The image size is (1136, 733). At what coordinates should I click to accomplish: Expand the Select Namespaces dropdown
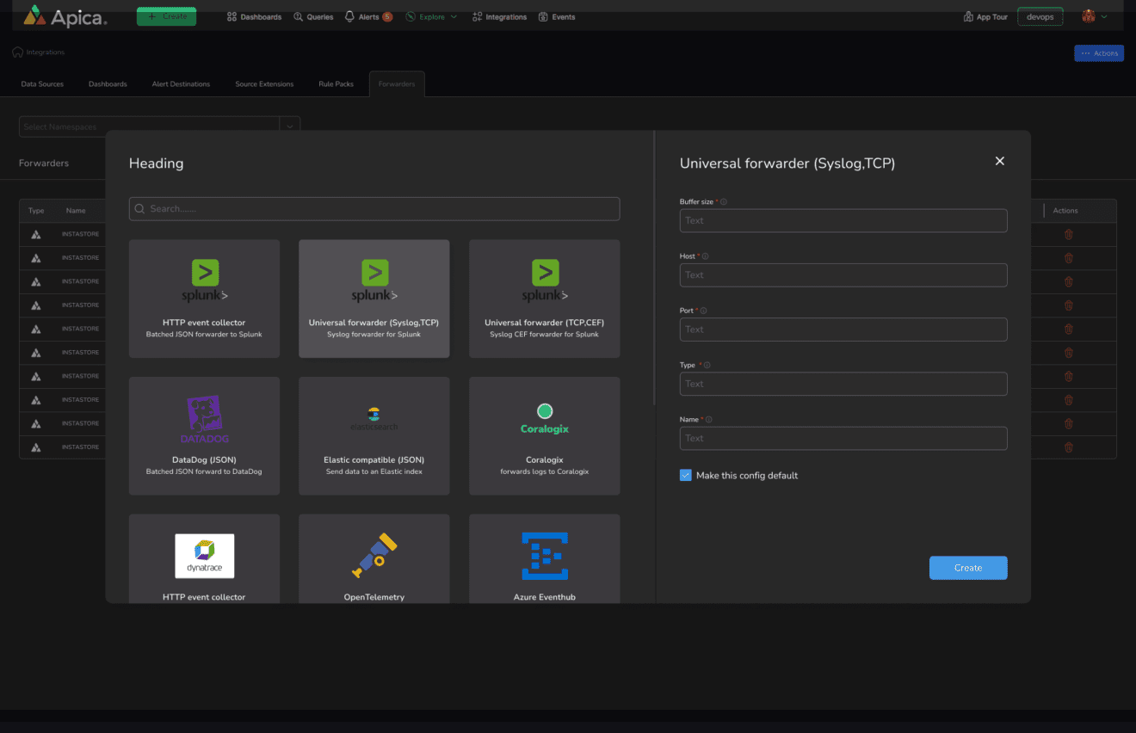[x=290, y=126]
